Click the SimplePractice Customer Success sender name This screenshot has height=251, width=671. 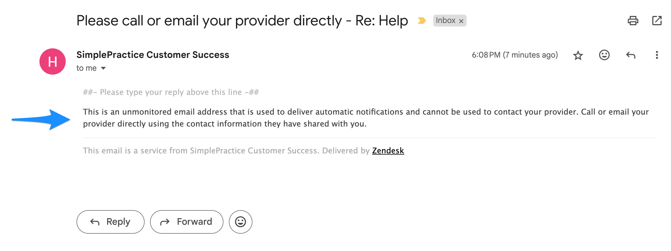pyautogui.click(x=153, y=55)
